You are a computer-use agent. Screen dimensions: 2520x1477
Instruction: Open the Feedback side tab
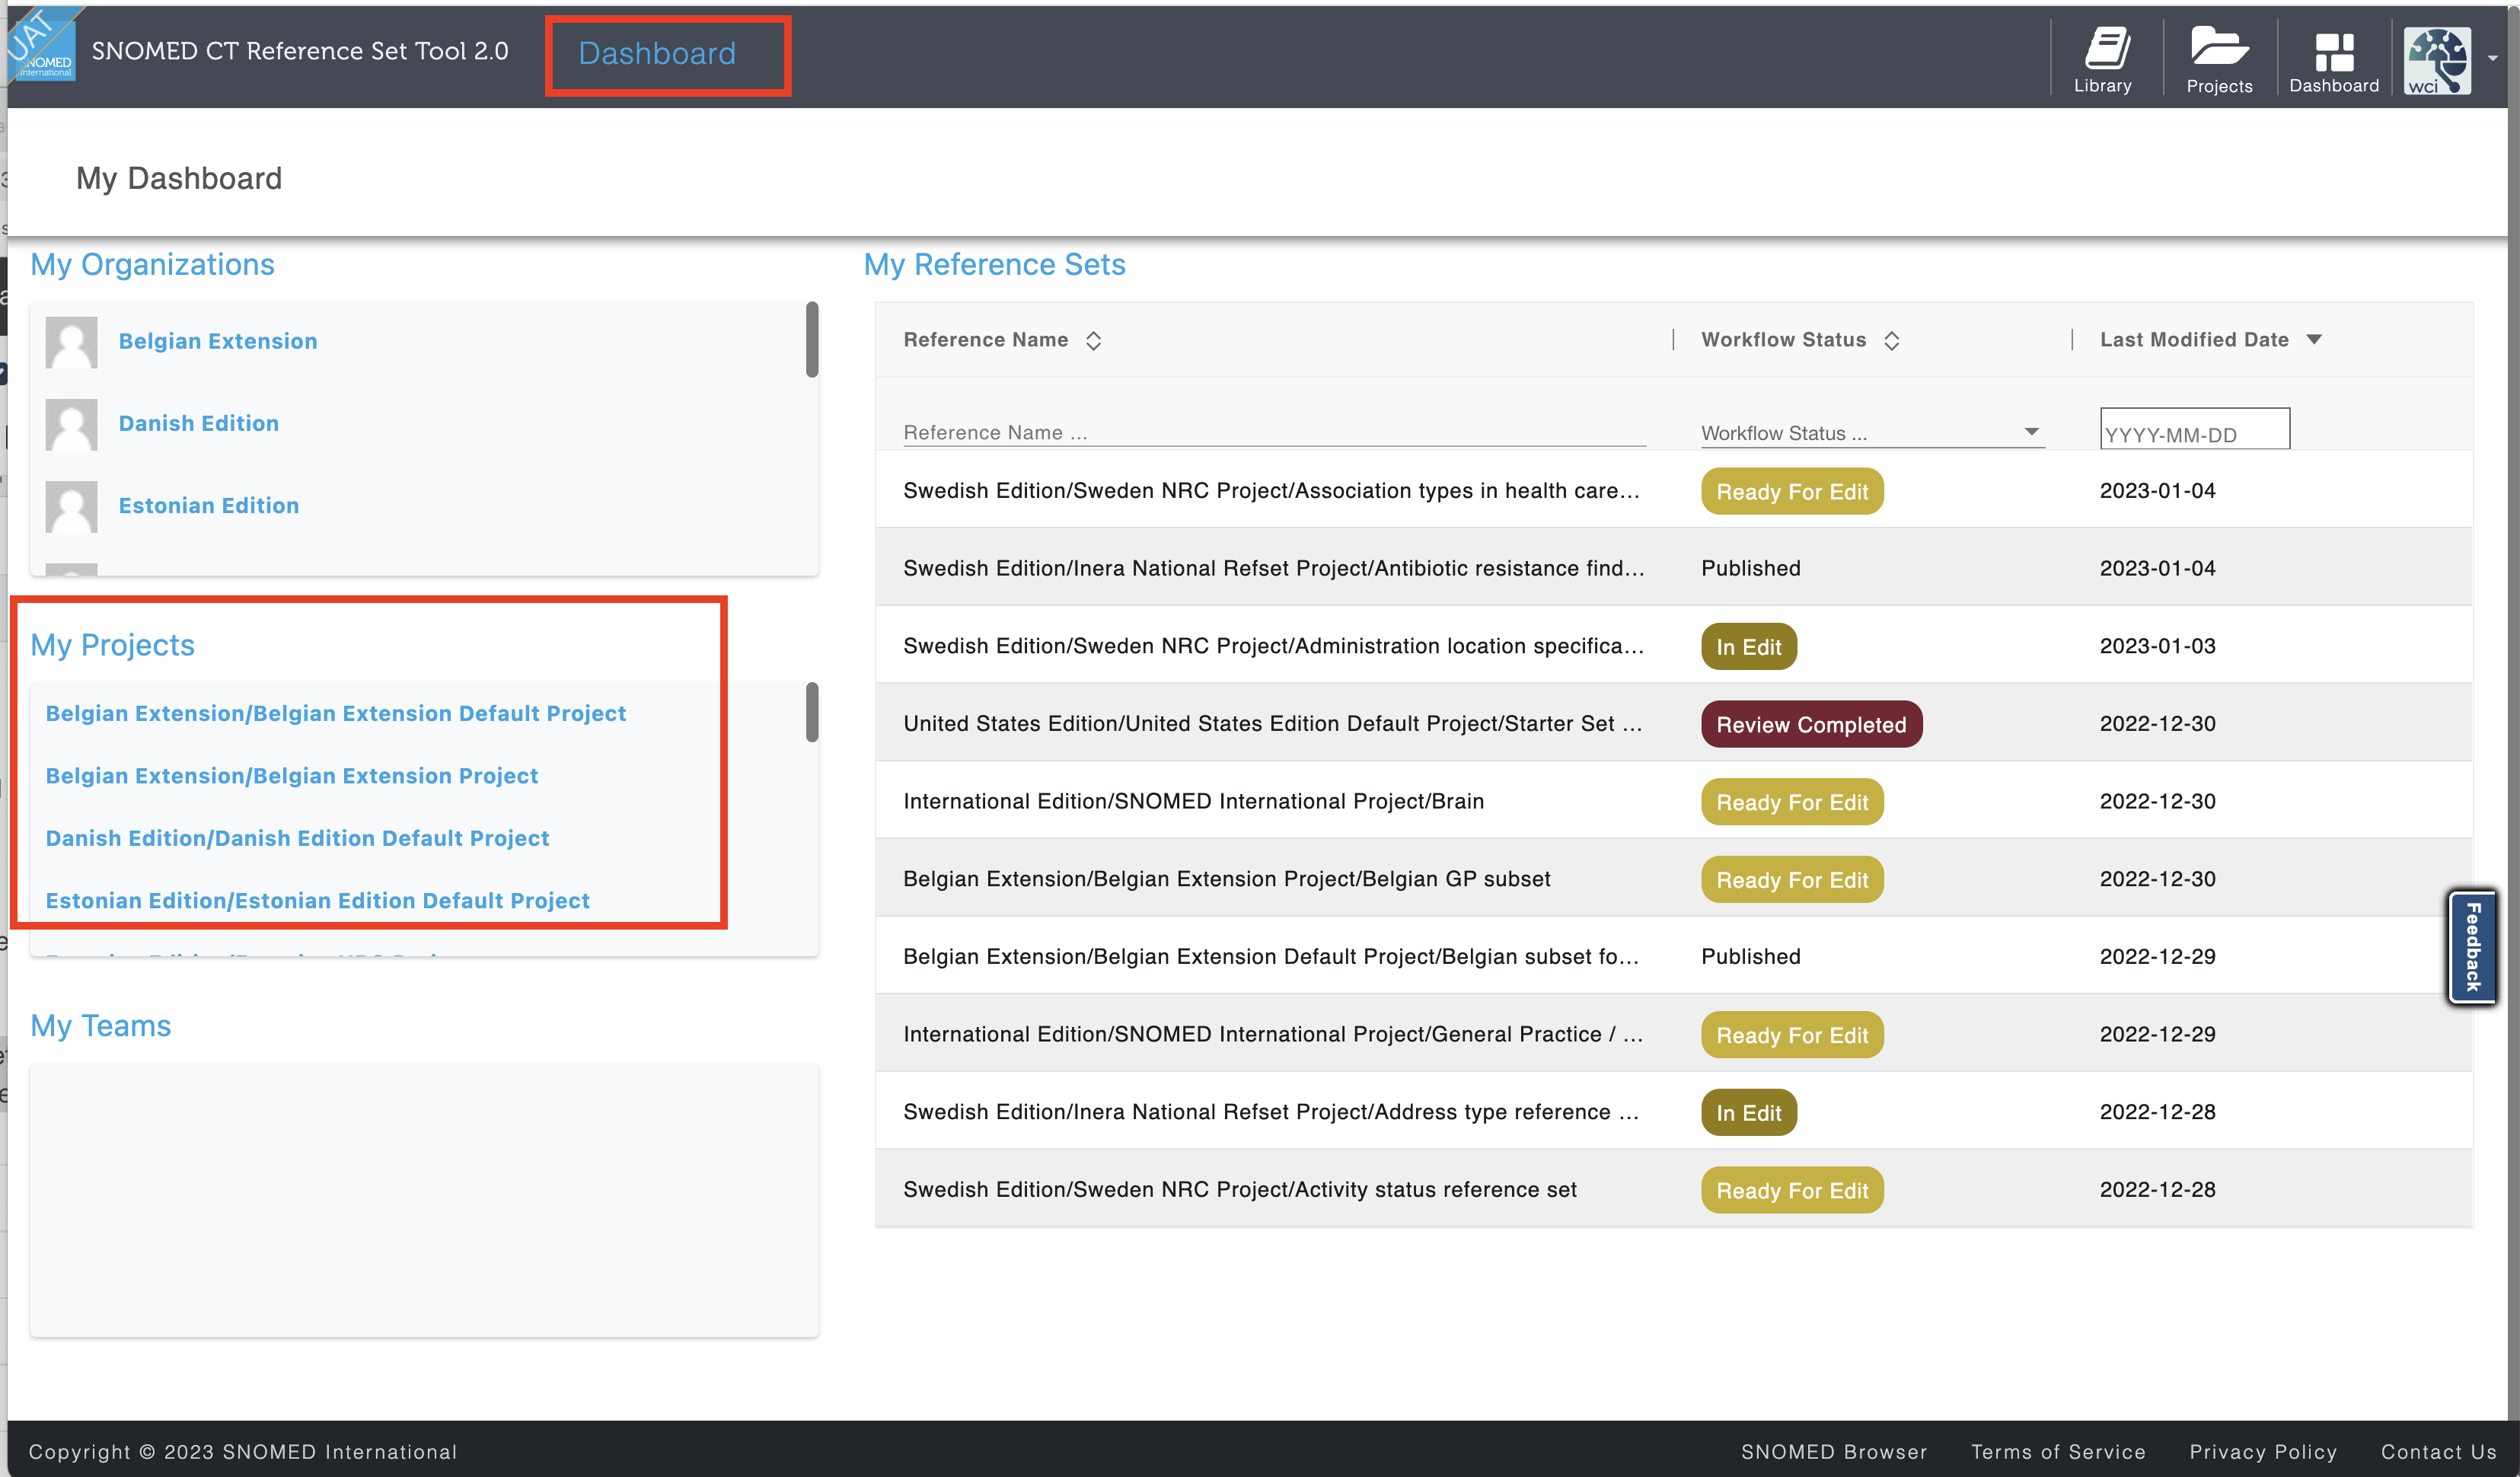click(x=2472, y=946)
